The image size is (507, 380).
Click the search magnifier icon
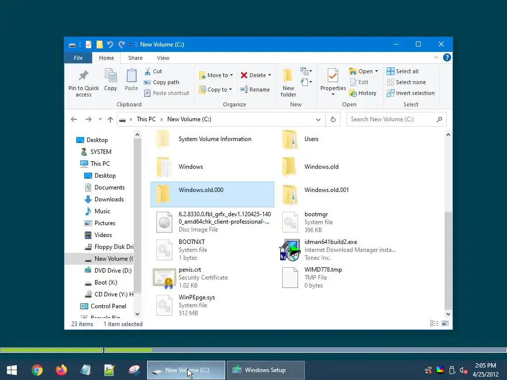tap(439, 120)
